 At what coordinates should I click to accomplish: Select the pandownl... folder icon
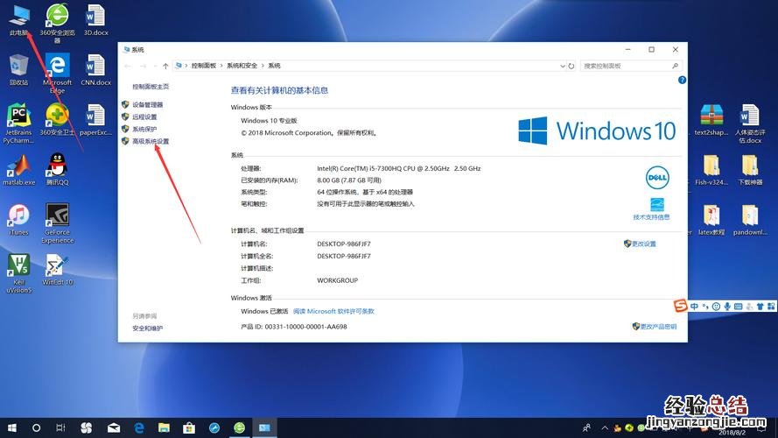(x=750, y=220)
